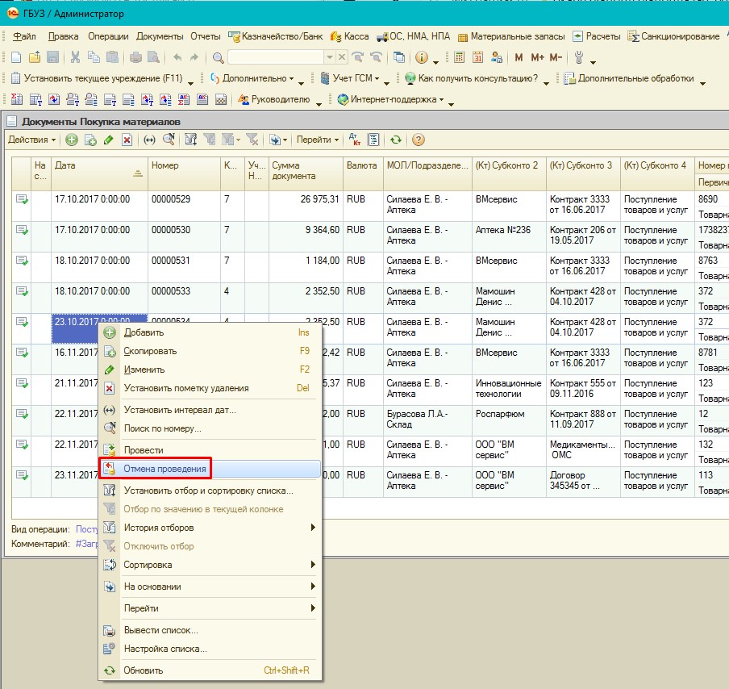Click the green Add document toolbar icon
The image size is (729, 689).
click(x=72, y=140)
